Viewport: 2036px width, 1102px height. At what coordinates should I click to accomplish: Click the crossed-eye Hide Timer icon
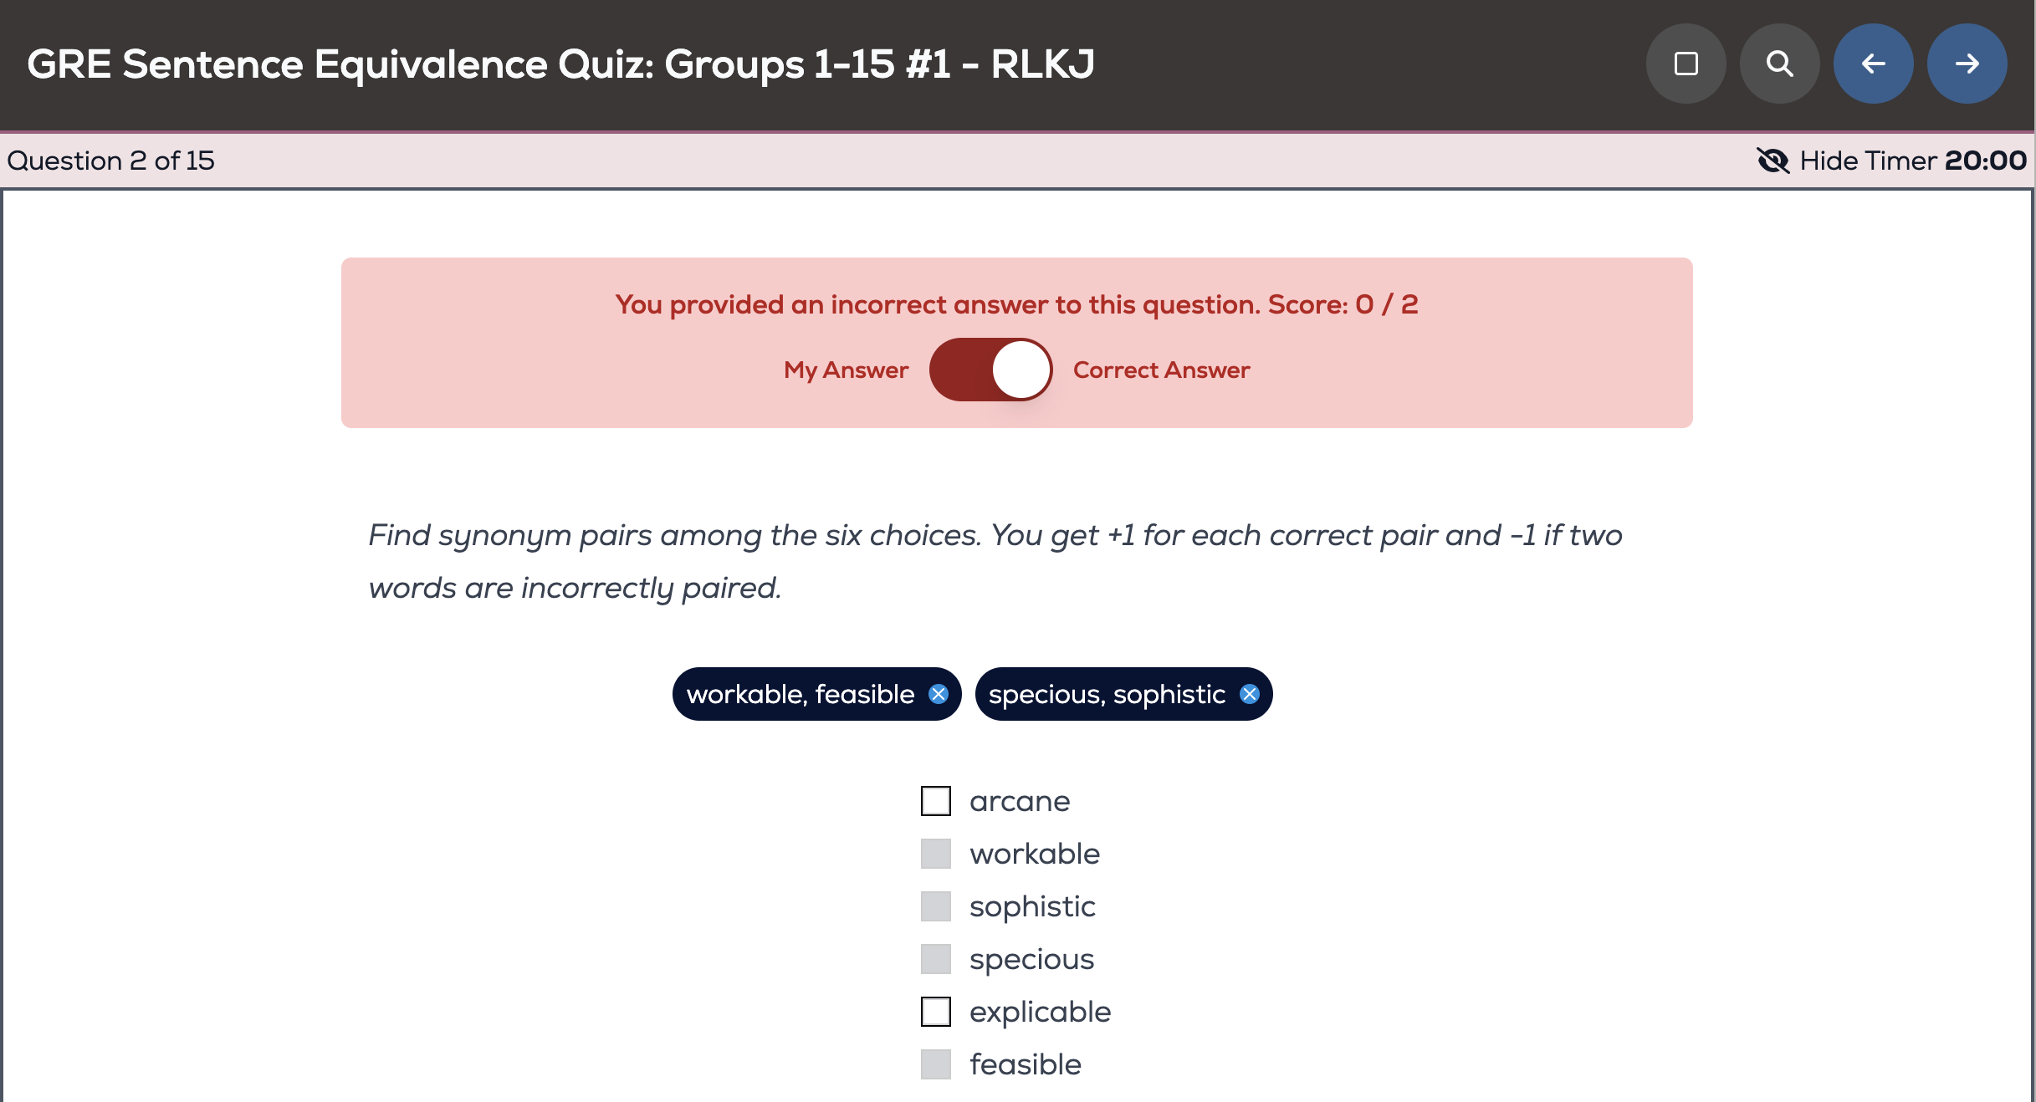tap(1773, 161)
